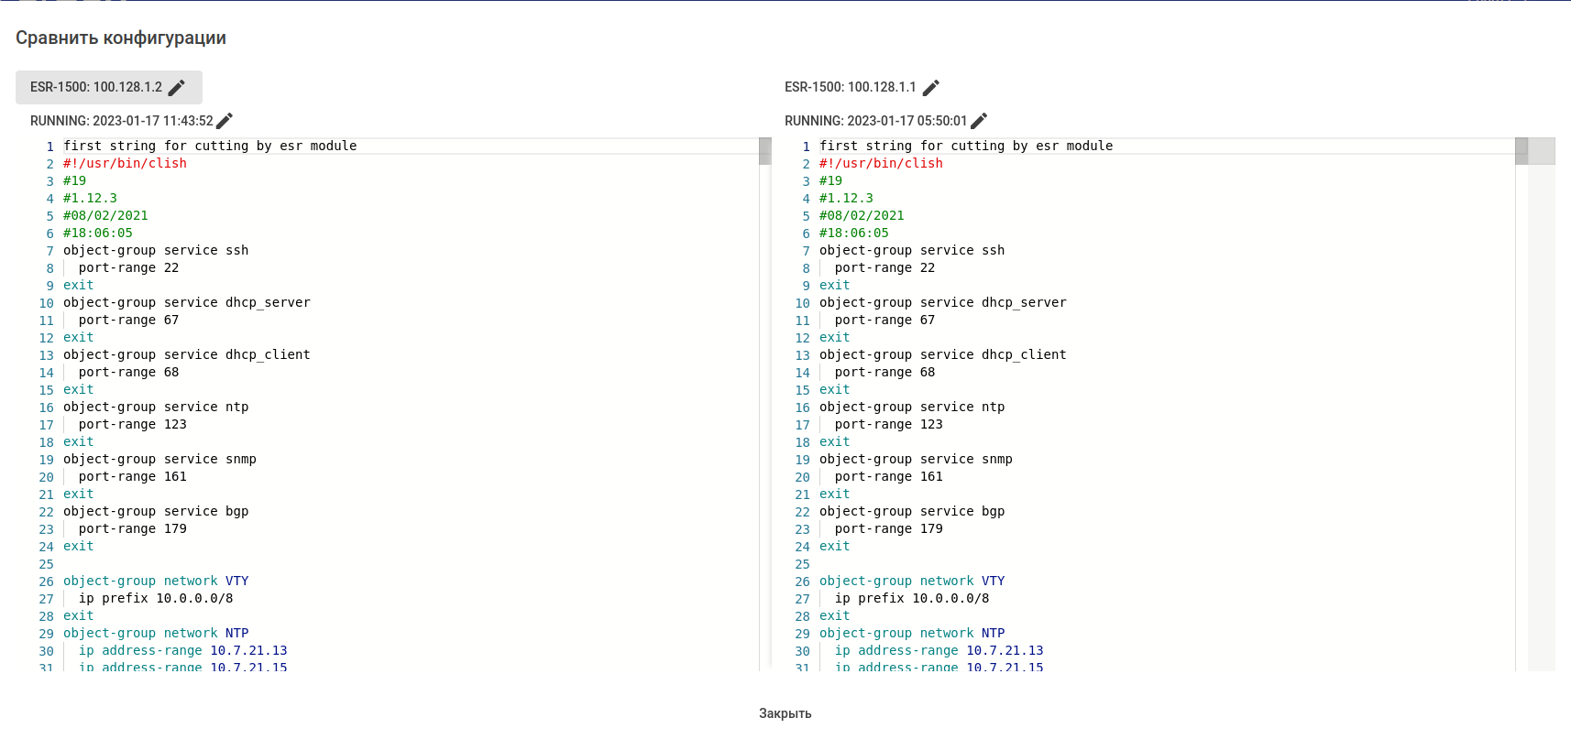Edit RUNNING 2023-01-17 11:43:52 config version

(225, 121)
